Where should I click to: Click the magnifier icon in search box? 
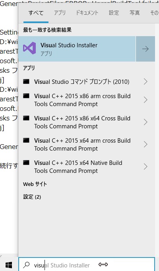click(x=27, y=265)
